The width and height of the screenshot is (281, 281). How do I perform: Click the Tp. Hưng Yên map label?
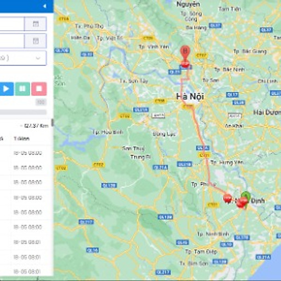click(227, 162)
